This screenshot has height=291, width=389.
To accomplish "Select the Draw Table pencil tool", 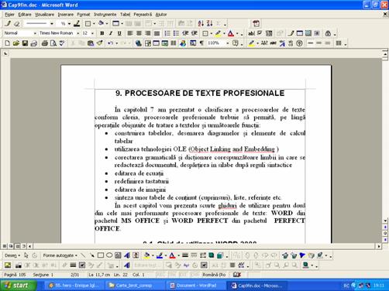I will point(8,24).
